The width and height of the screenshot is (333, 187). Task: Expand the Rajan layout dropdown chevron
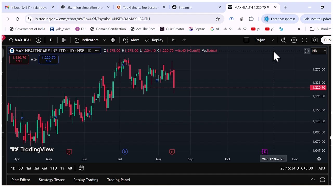point(273,40)
